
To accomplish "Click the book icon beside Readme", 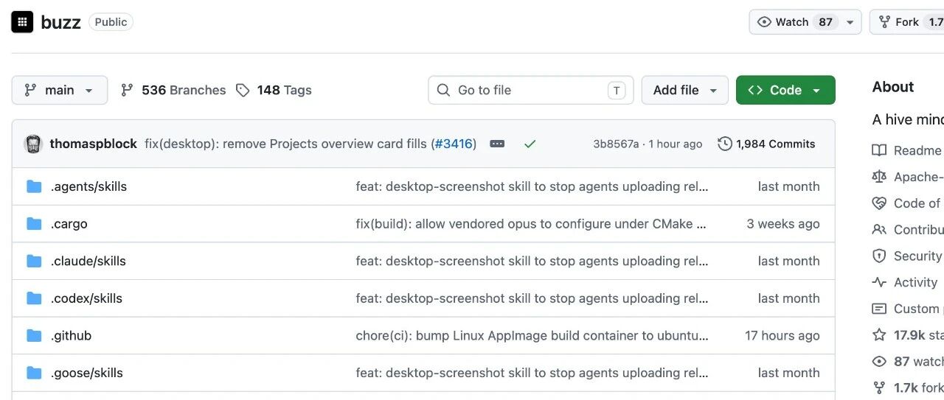I will click(879, 150).
